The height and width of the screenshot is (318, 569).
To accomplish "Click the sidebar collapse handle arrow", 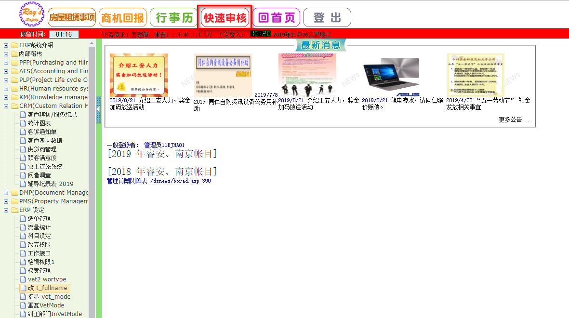I will click(x=99, y=110).
